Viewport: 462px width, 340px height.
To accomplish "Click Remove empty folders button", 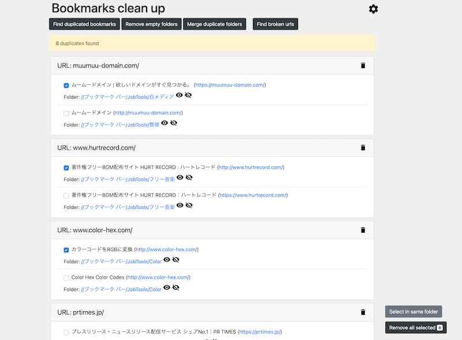I will point(152,24).
